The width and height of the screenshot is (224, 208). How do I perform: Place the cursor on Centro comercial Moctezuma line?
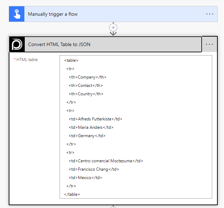106,161
